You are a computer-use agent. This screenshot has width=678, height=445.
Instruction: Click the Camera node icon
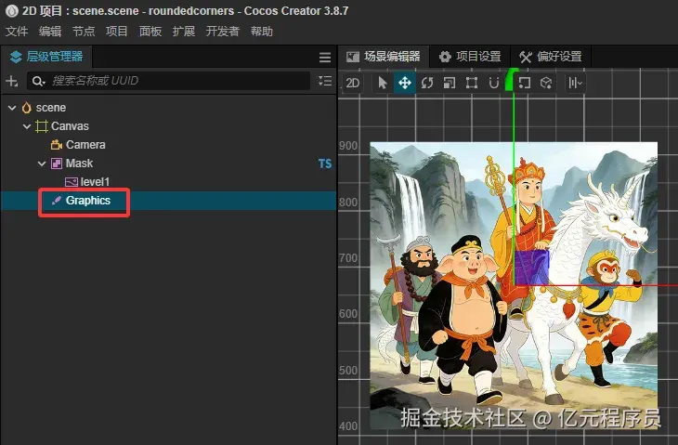(57, 145)
